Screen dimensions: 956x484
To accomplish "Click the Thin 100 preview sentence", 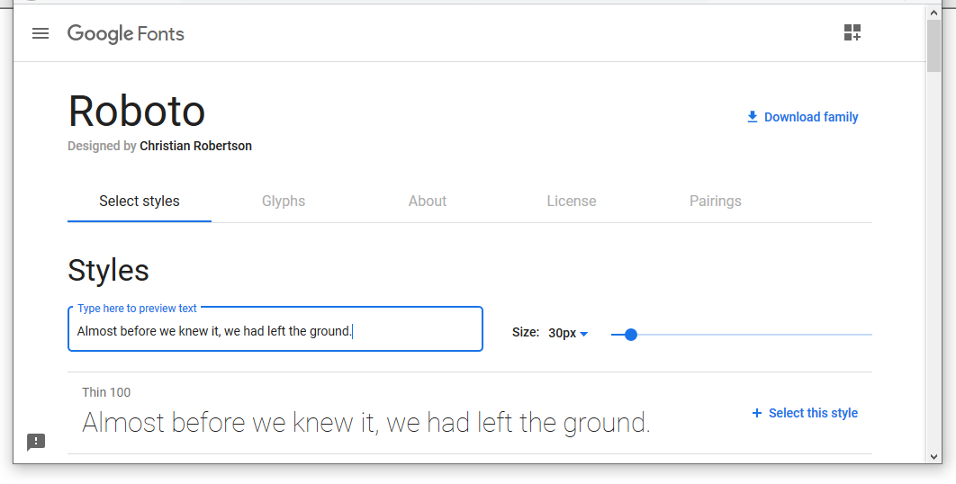I will [x=365, y=422].
